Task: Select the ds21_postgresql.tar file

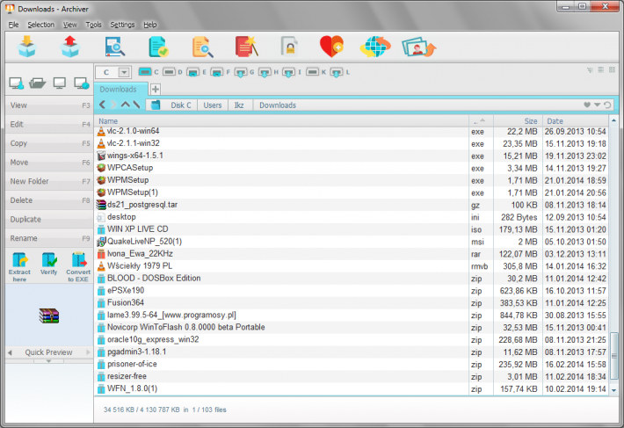Action: coord(352,205)
